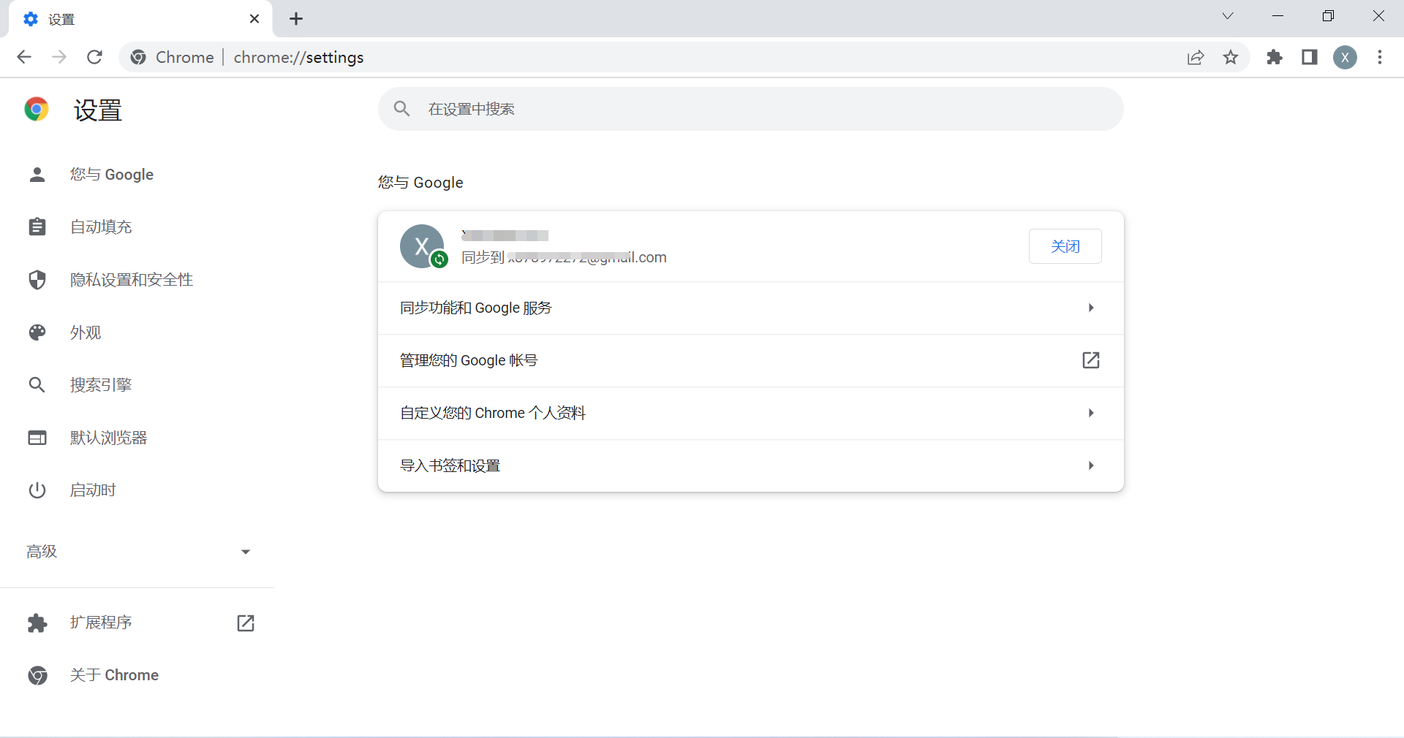Expand 自定义您的 Chrome 个人资料 arrow
The image size is (1404, 738).
point(1090,413)
